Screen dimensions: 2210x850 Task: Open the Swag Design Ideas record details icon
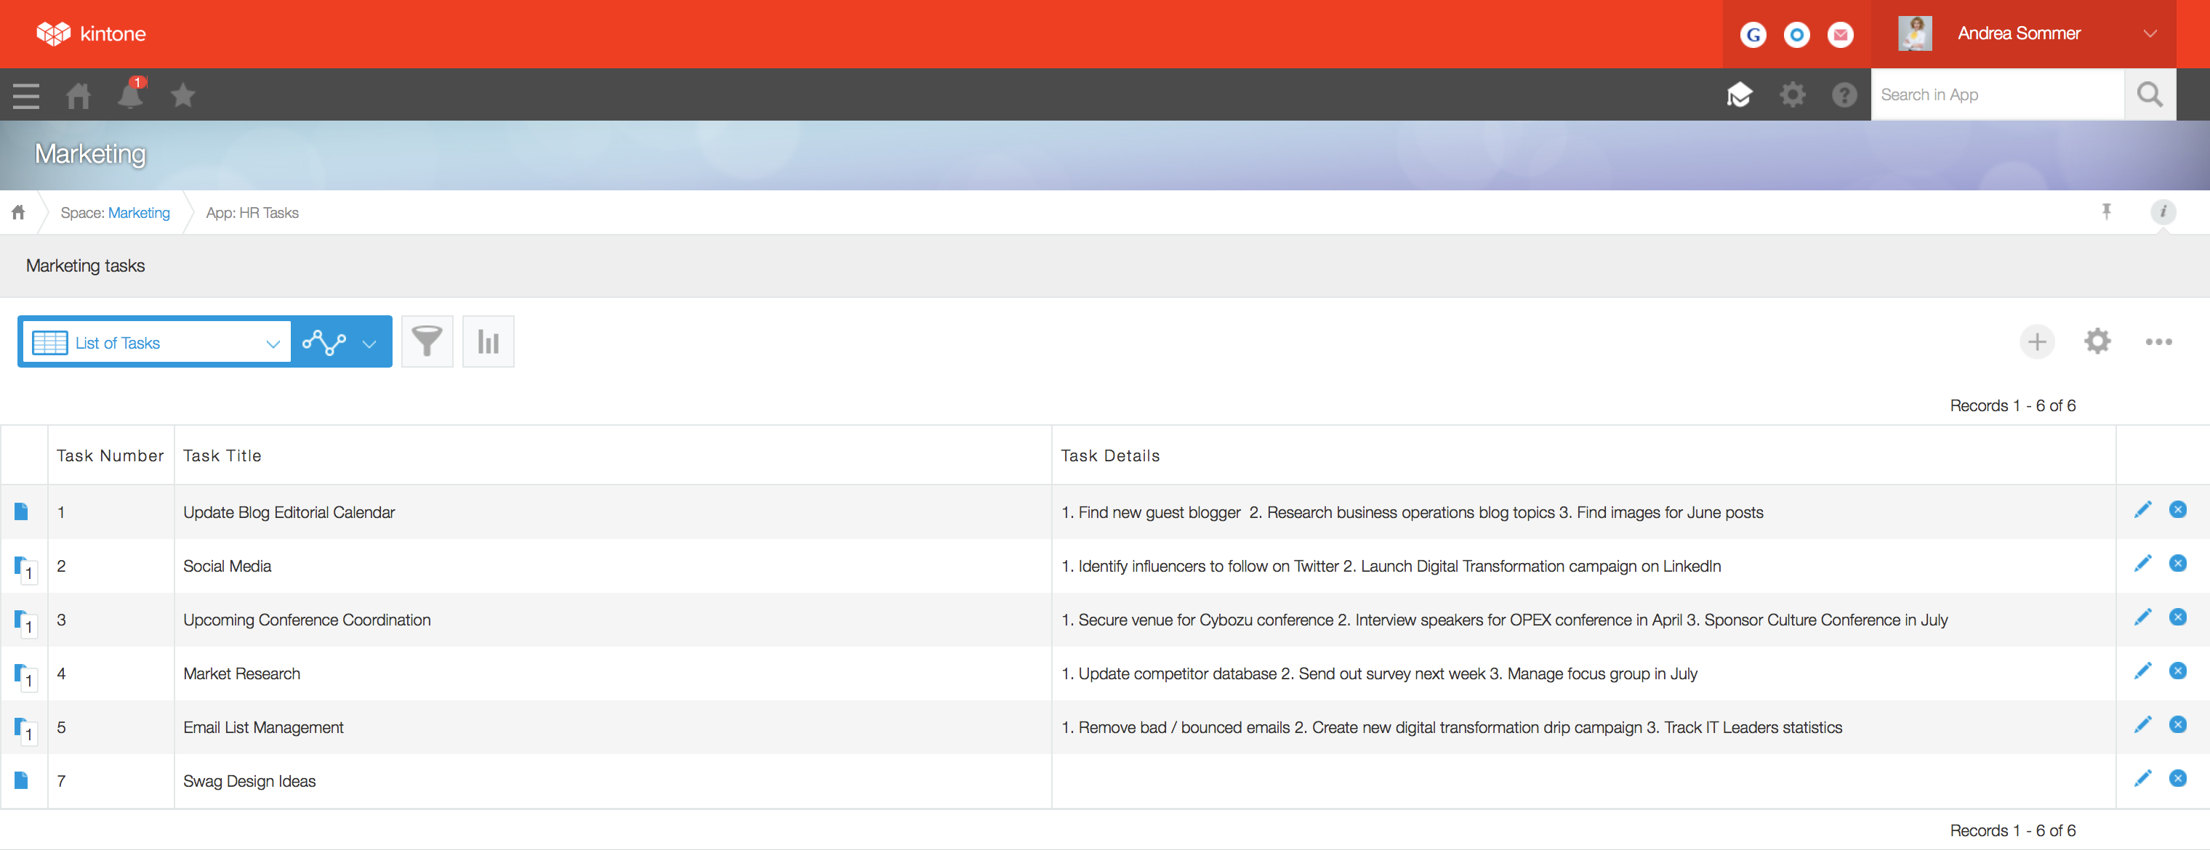click(22, 780)
